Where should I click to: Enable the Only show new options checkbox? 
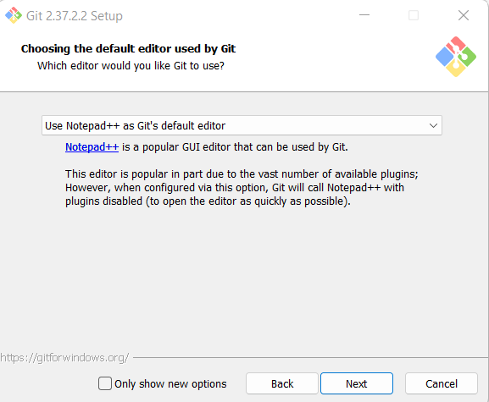[105, 383]
